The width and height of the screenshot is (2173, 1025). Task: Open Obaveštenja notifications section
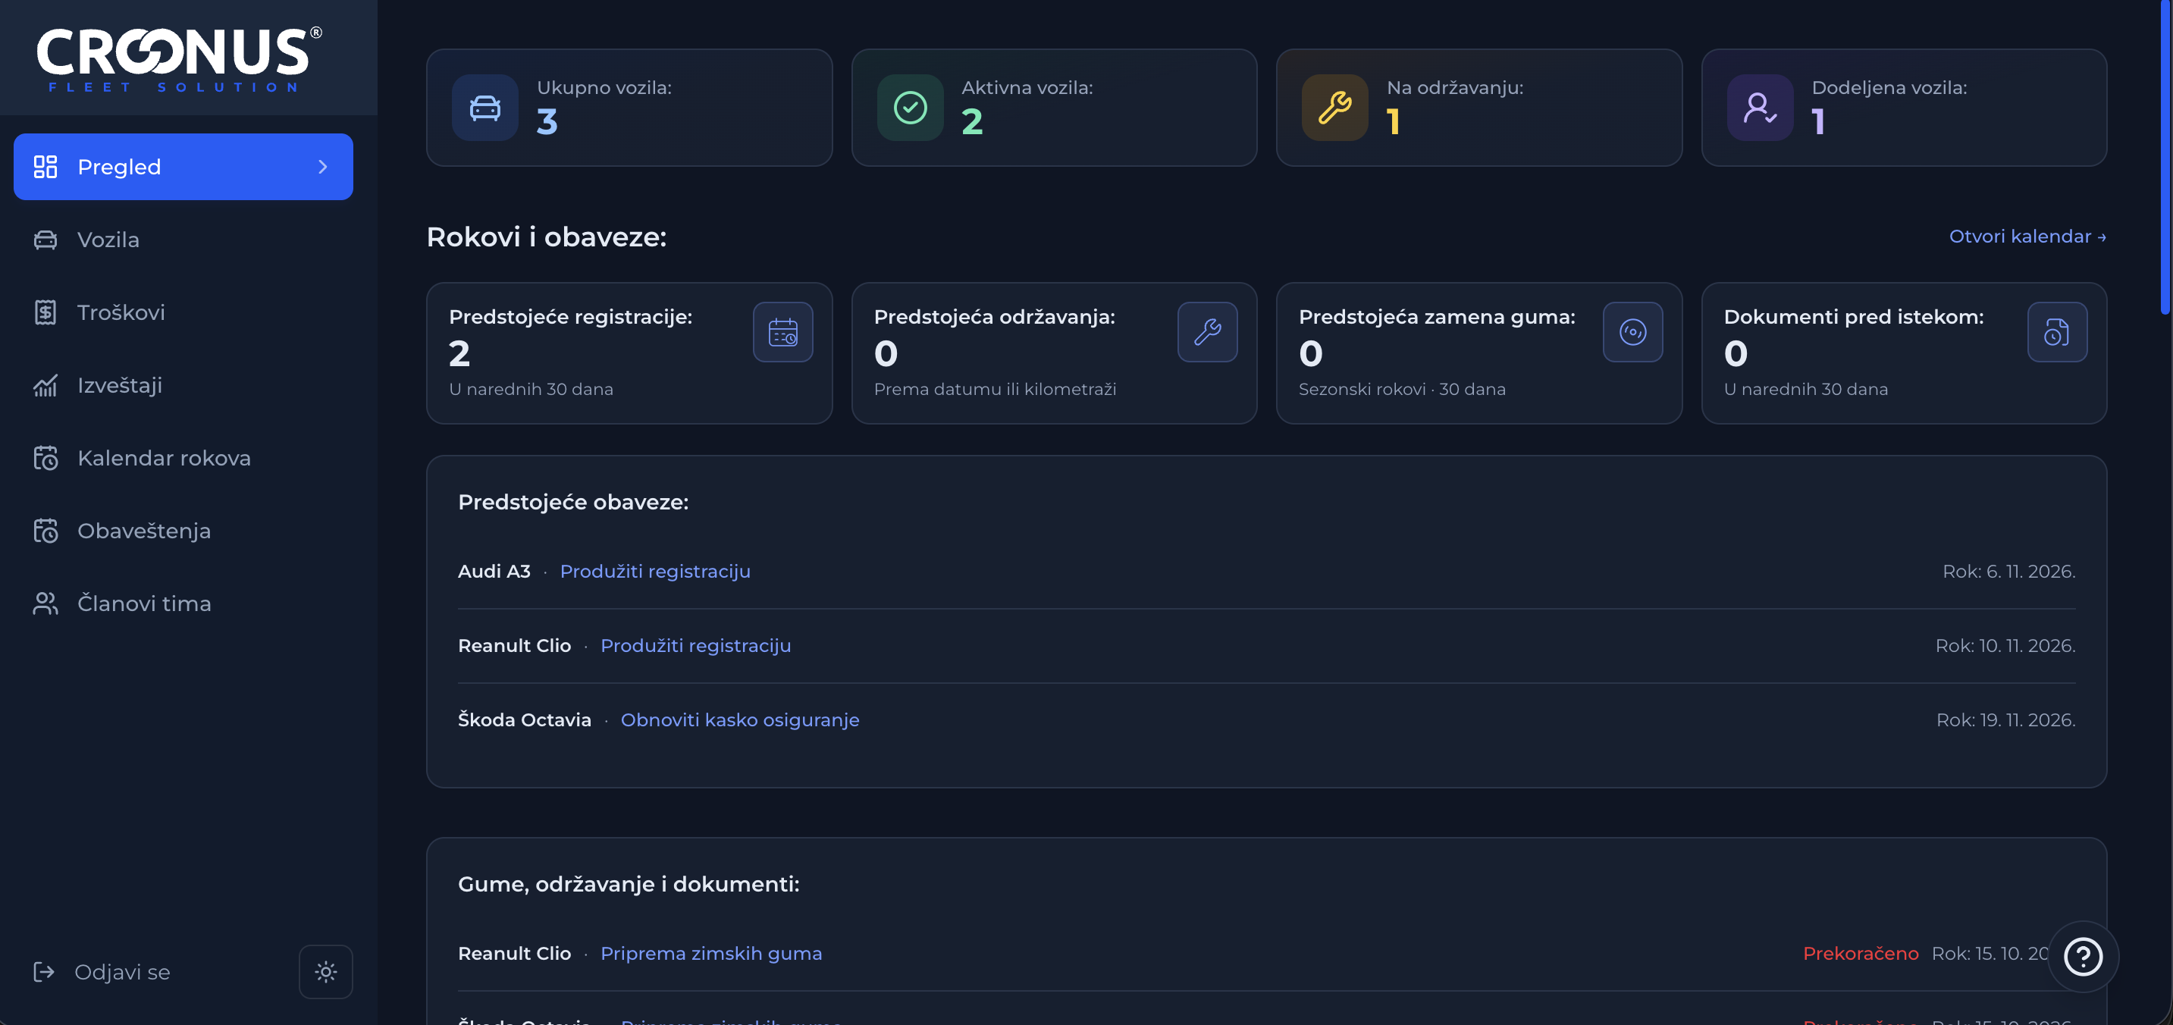(x=183, y=531)
